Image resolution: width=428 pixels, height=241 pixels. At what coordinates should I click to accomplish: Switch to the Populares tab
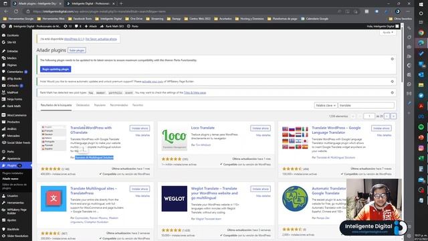(100, 105)
